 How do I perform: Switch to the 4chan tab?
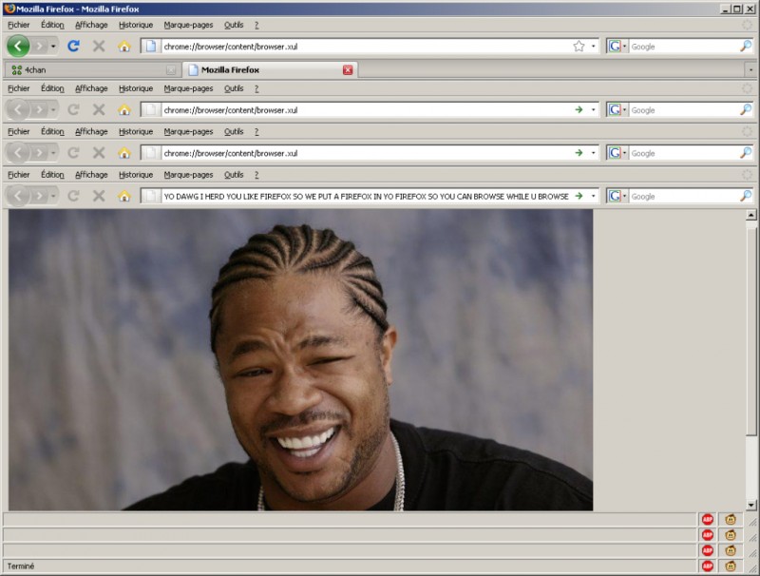[92, 69]
